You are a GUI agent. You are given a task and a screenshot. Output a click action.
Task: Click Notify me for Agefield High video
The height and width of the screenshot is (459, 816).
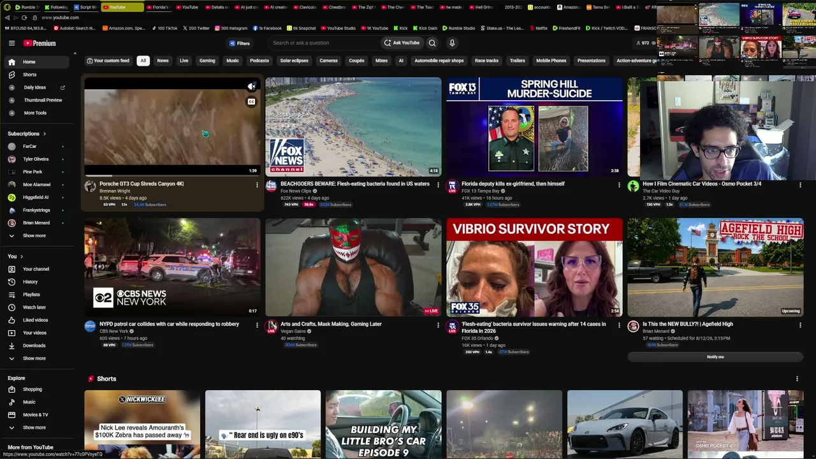click(715, 357)
